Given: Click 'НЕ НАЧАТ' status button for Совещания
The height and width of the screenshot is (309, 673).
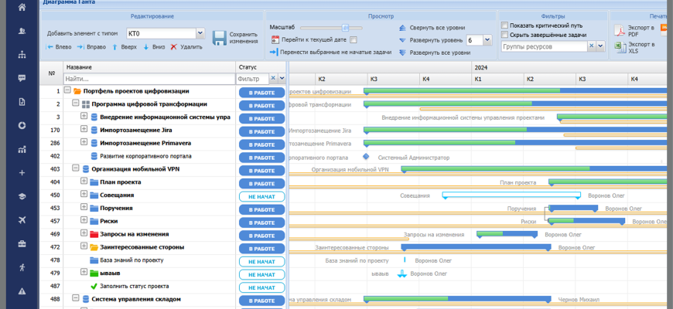Looking at the screenshot, I should tap(261, 196).
